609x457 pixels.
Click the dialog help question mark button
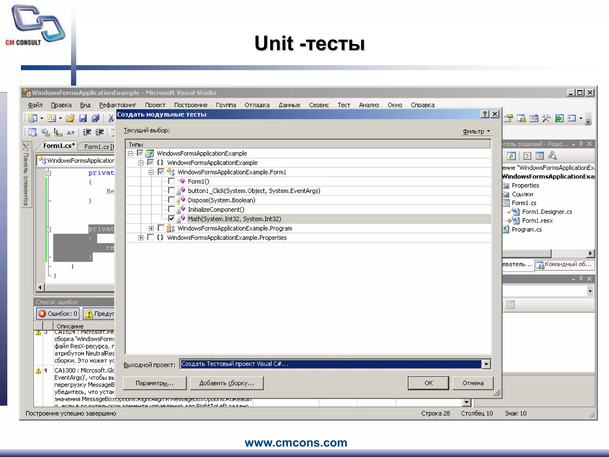(485, 114)
